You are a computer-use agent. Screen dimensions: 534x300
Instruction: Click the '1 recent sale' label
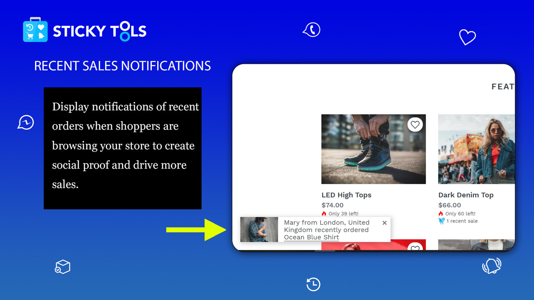pos(462,221)
